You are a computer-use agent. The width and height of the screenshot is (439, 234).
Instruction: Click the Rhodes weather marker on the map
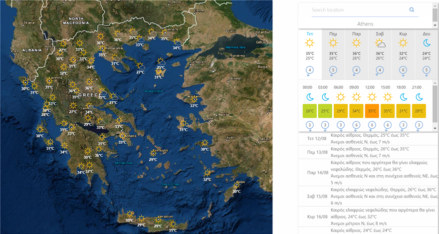(x=237, y=185)
